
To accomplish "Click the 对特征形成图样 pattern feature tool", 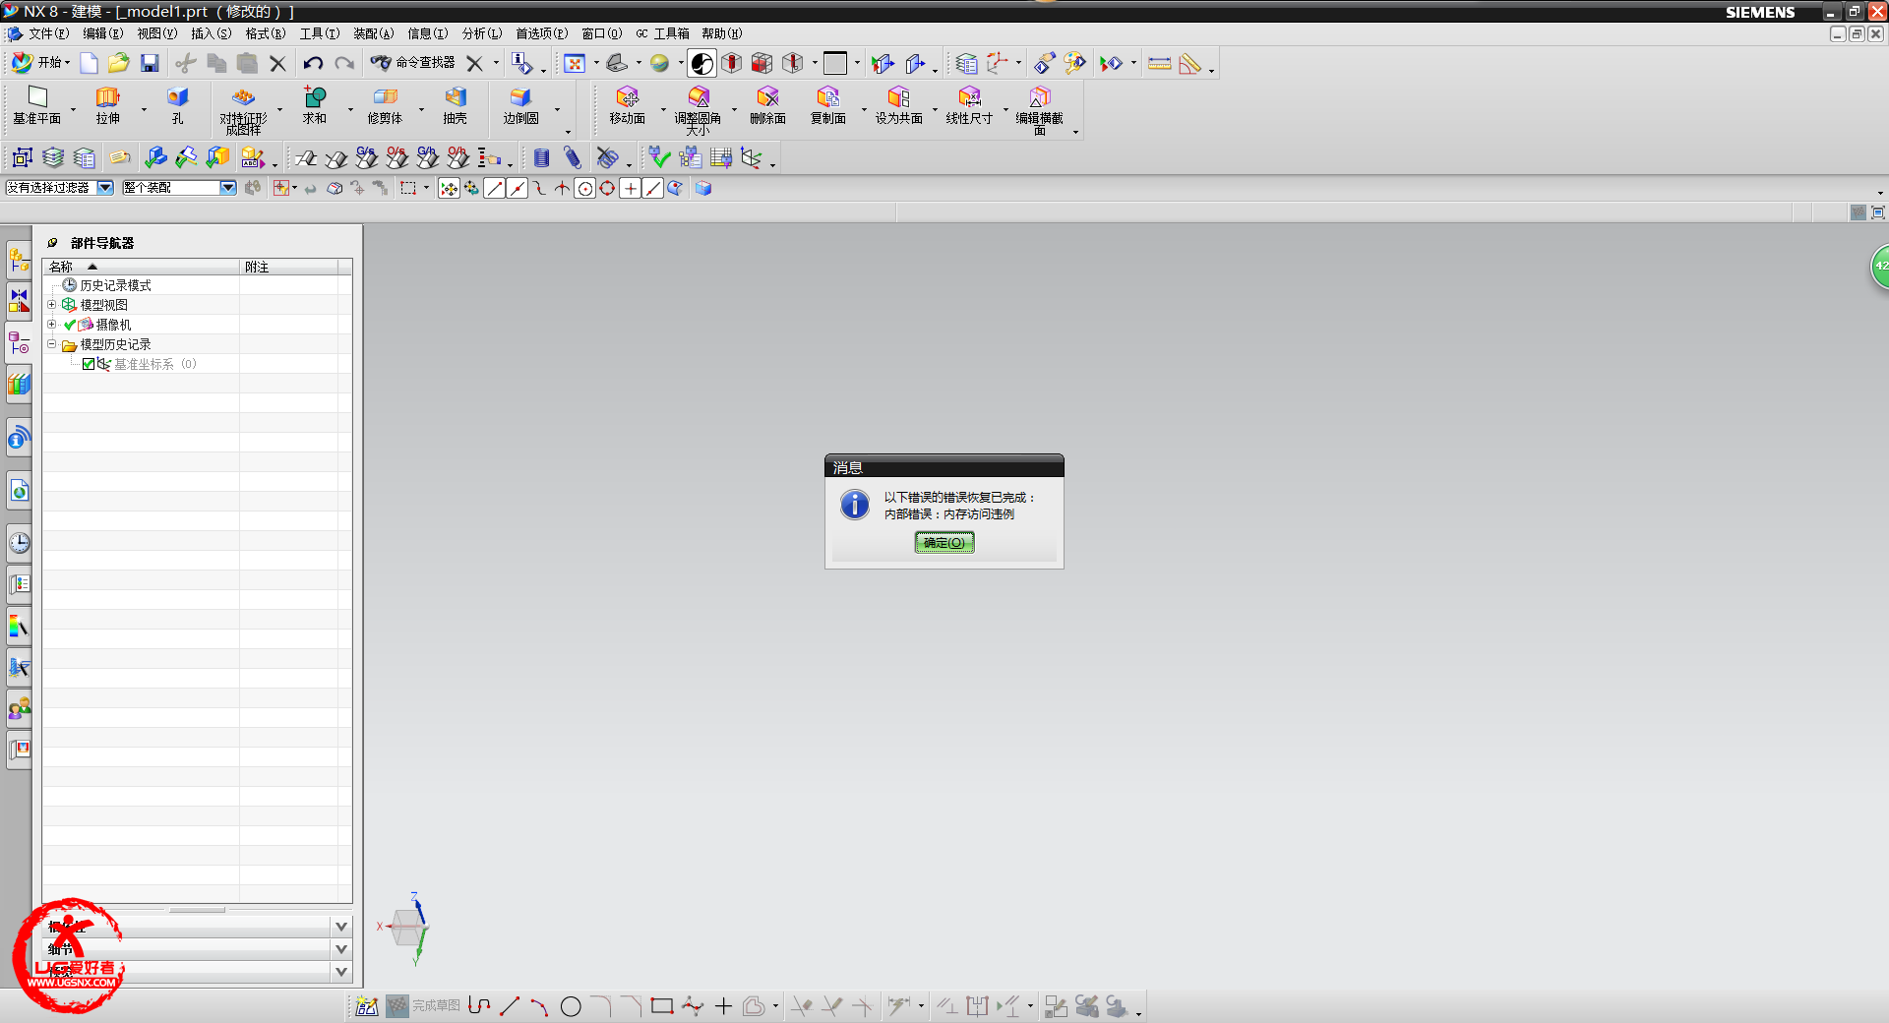I will click(243, 110).
